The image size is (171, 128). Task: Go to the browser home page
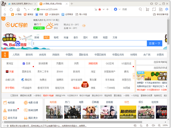(18, 9)
